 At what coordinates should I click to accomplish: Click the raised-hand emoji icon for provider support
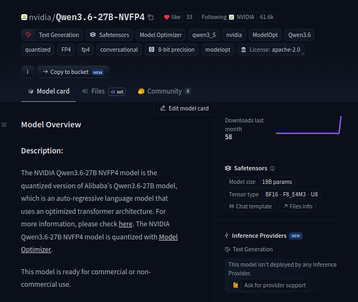coord(236,285)
